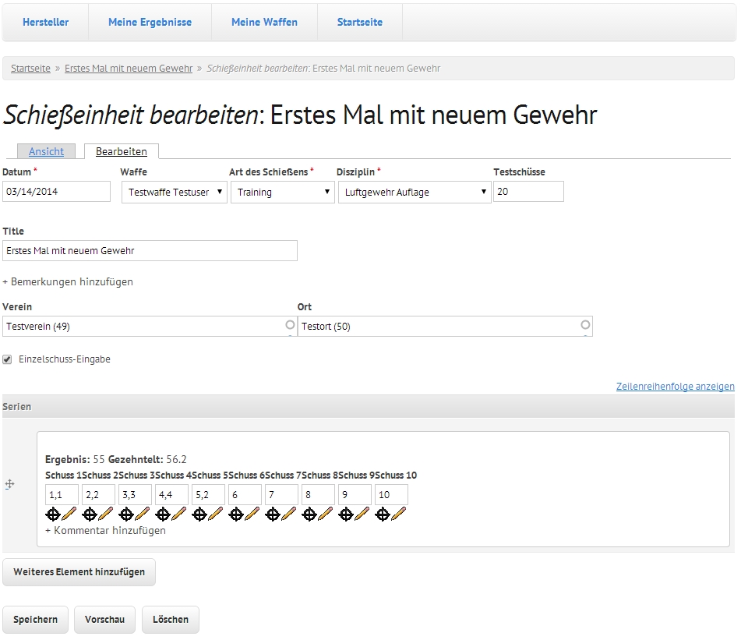Open Meine Ergebnisse in the navigation
The height and width of the screenshot is (640, 741).
[x=150, y=23]
